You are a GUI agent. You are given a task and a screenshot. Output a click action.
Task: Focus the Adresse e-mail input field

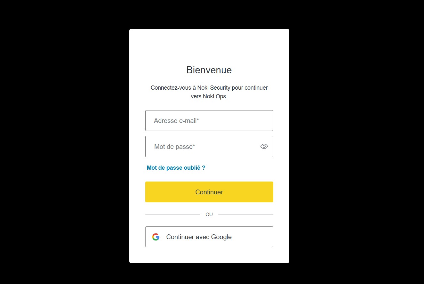tap(209, 121)
